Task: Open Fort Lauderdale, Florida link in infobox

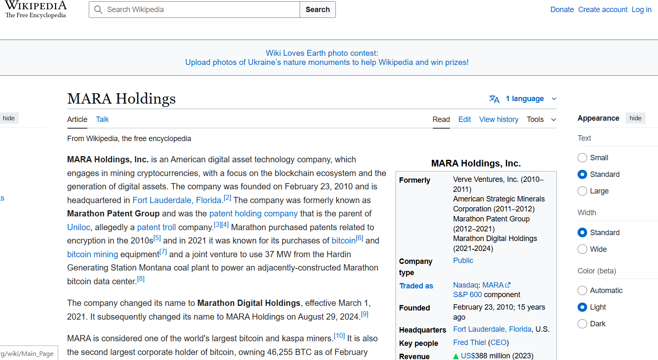Action: pyautogui.click(x=493, y=329)
